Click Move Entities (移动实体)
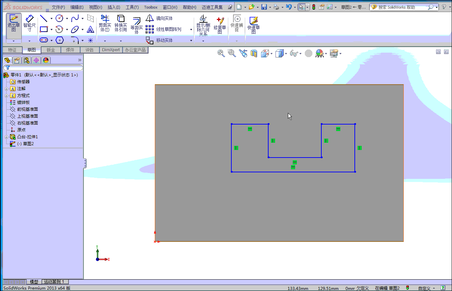This screenshot has width=452, height=291. [x=159, y=40]
